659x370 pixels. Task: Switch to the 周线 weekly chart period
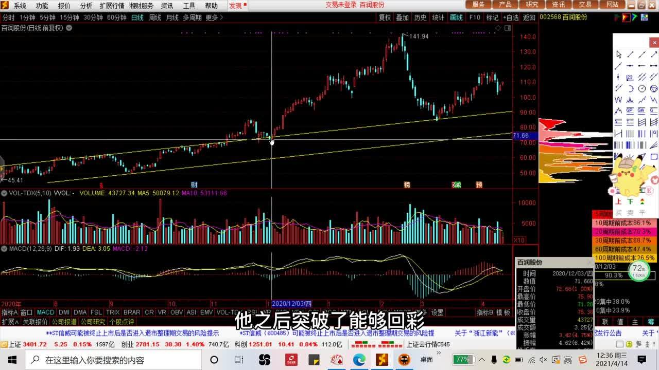(x=154, y=17)
